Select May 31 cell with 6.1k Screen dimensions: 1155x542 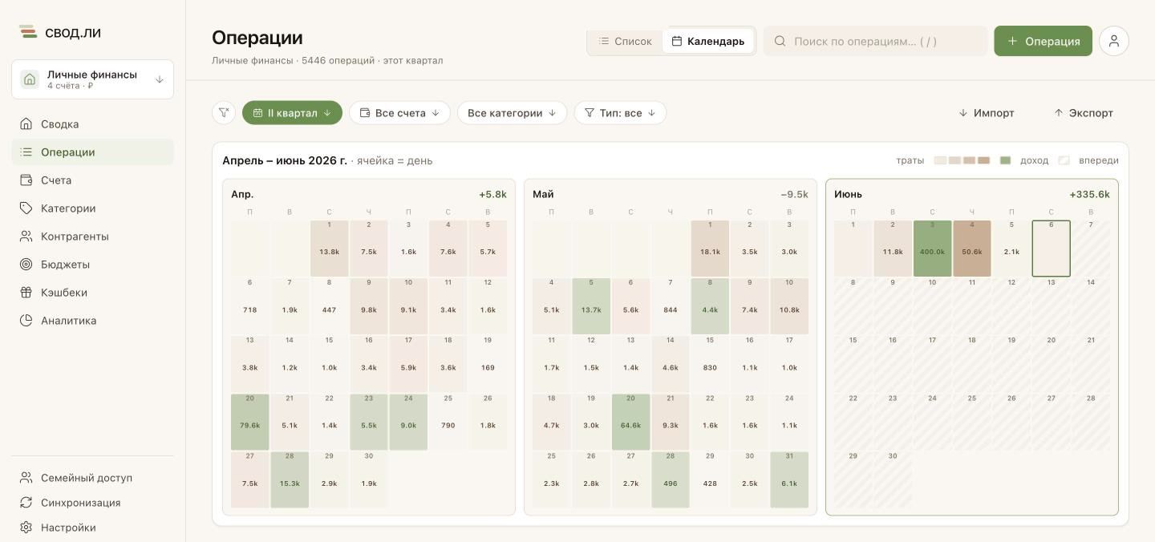tap(789, 479)
